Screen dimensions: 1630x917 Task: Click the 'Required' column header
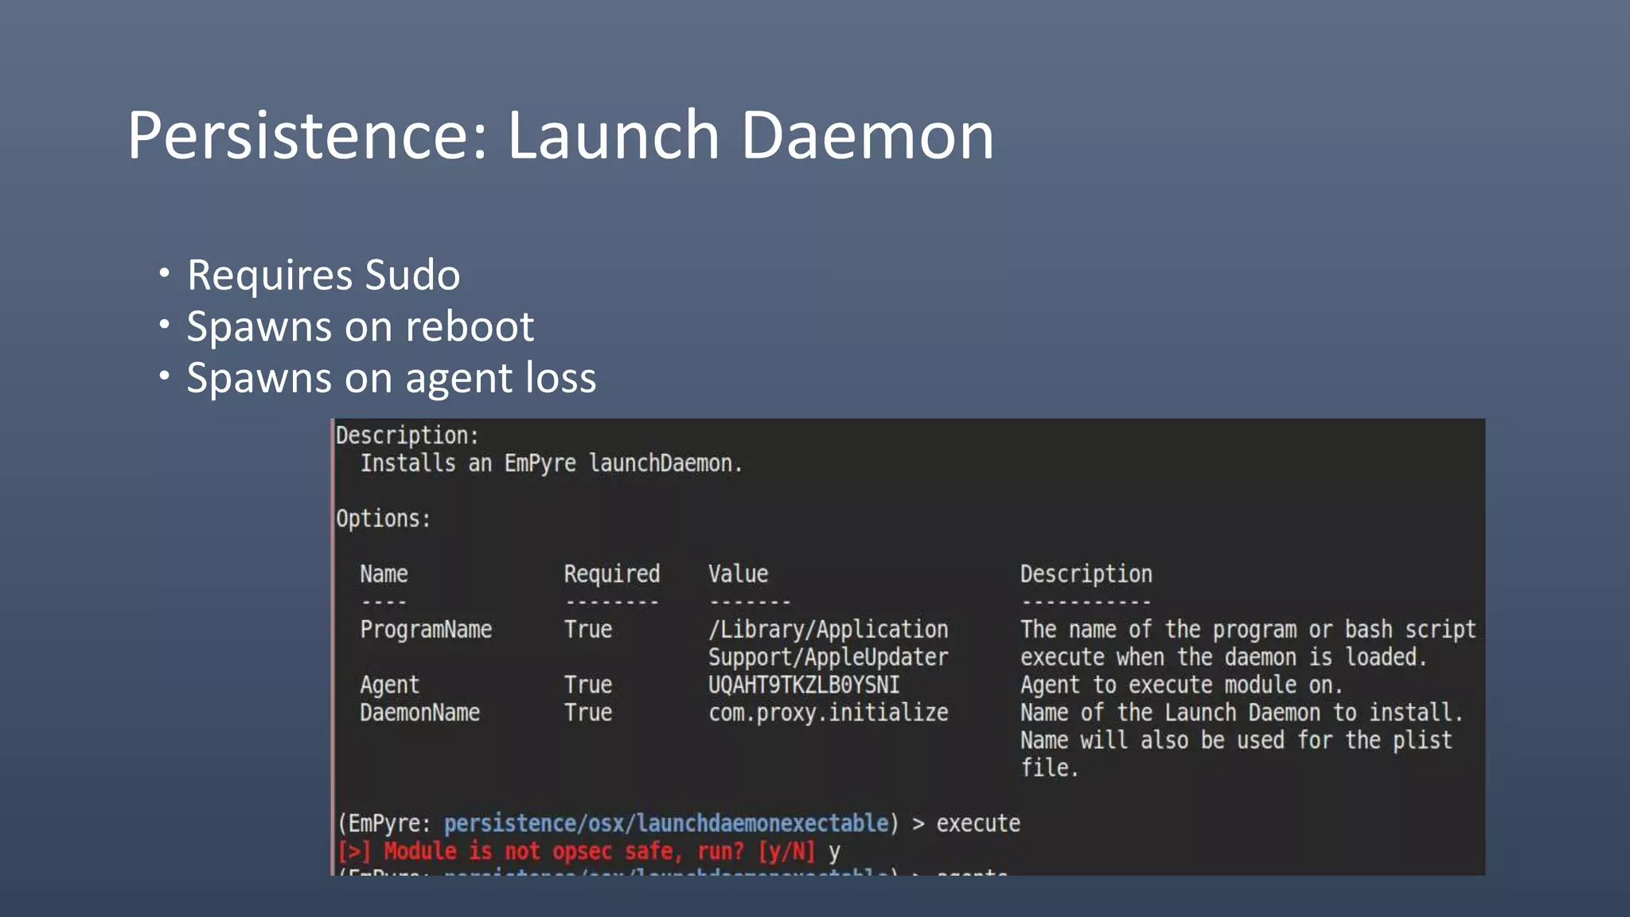[612, 574]
